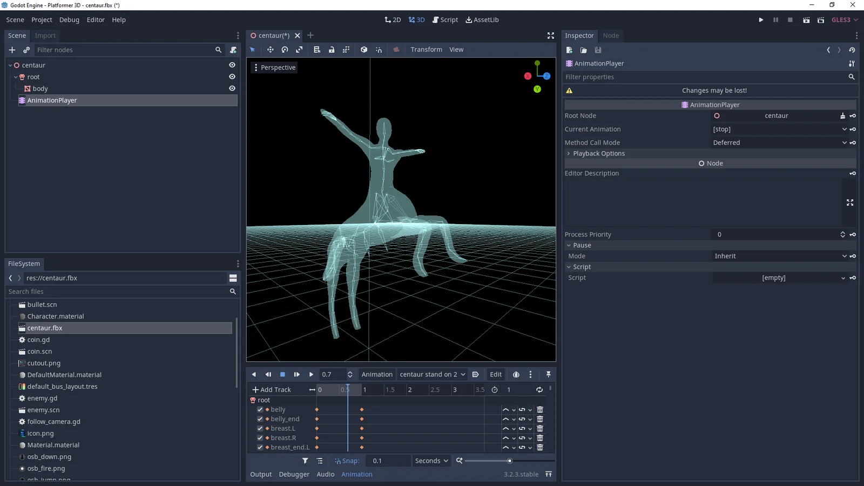
Task: Disable the belly track checkbox
Action: (260, 409)
